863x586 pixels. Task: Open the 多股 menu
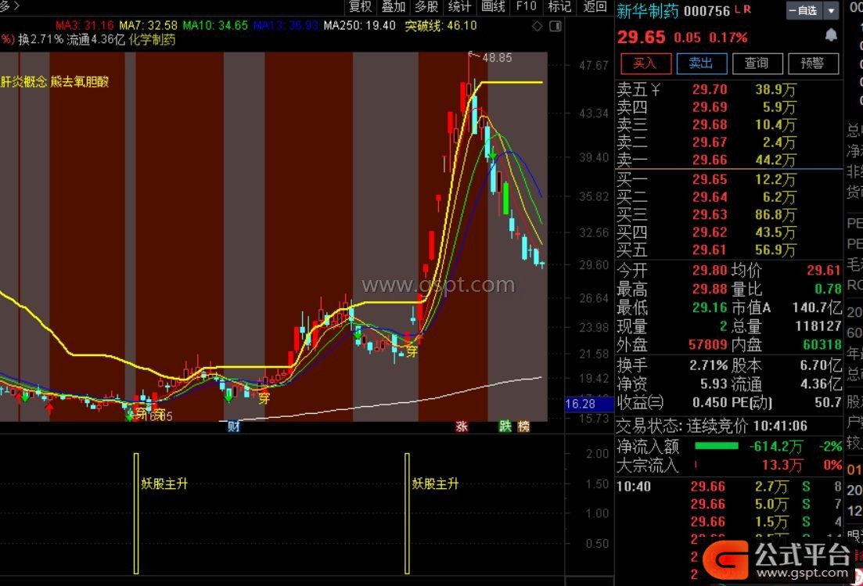click(426, 6)
